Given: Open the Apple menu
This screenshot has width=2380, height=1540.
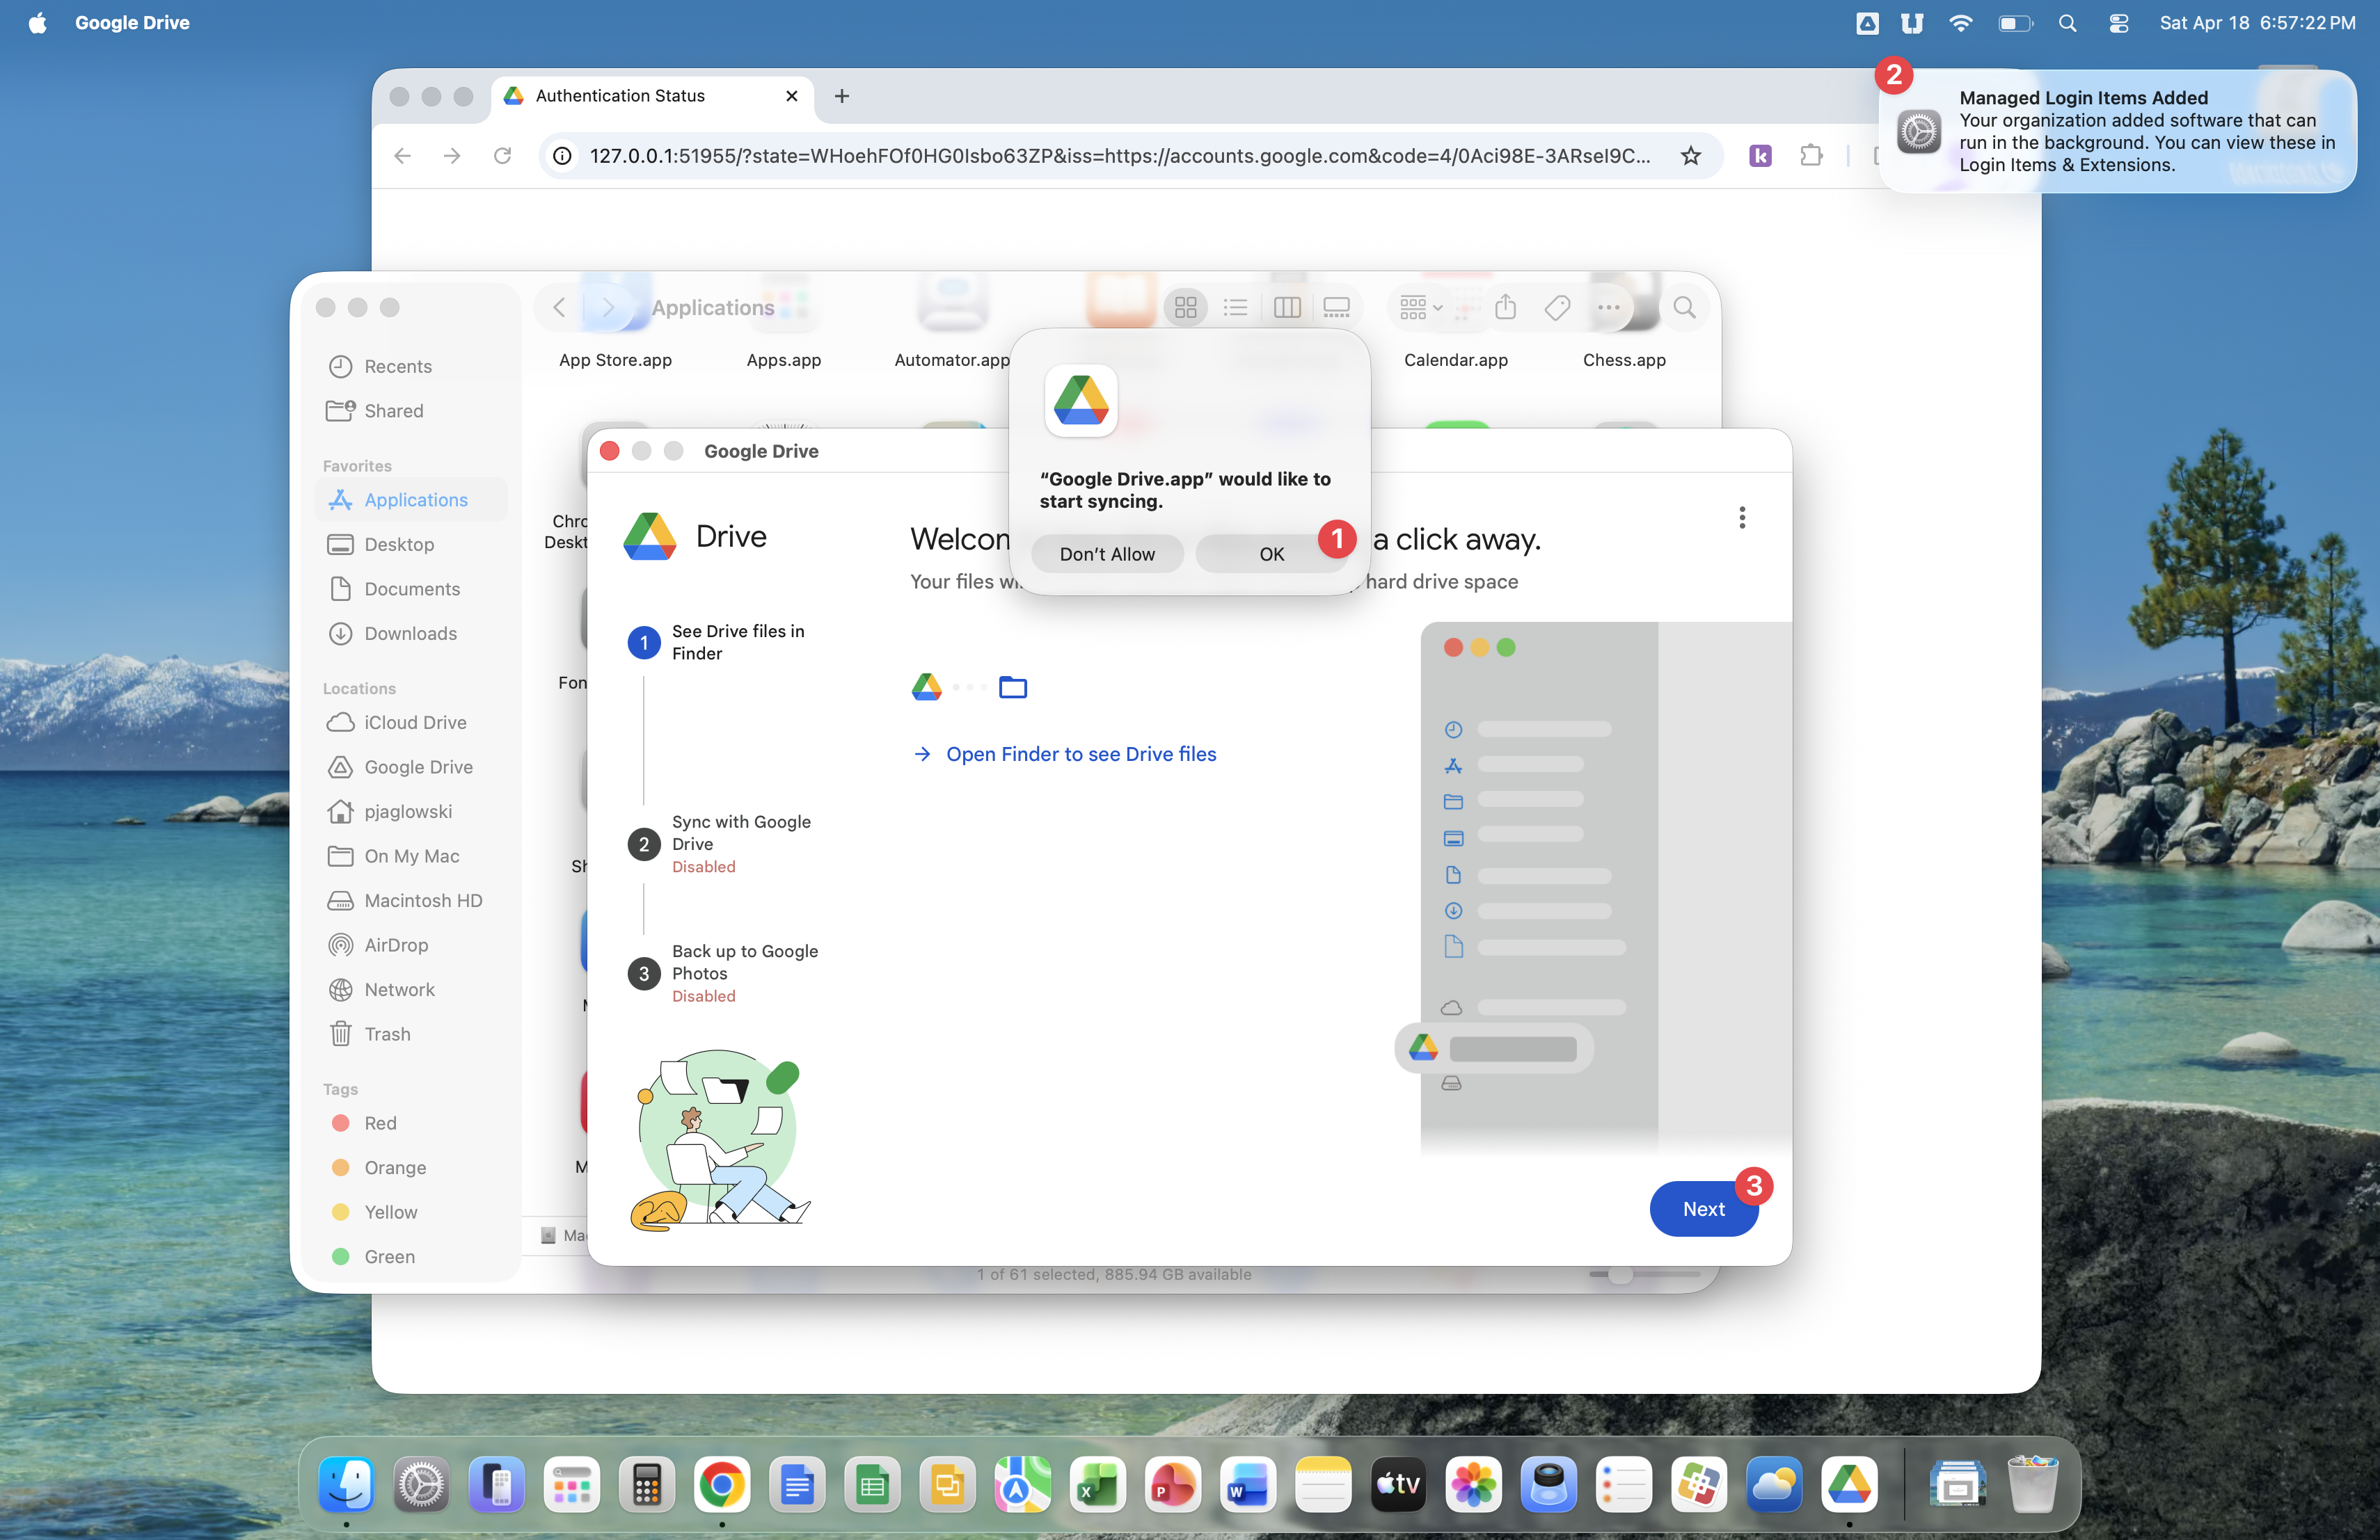Looking at the screenshot, I should pos(37,23).
